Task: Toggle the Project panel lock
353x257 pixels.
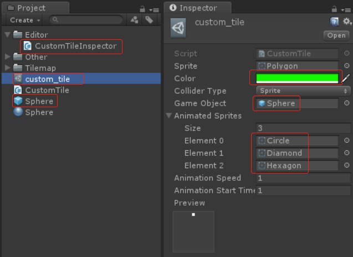Action: (142, 9)
